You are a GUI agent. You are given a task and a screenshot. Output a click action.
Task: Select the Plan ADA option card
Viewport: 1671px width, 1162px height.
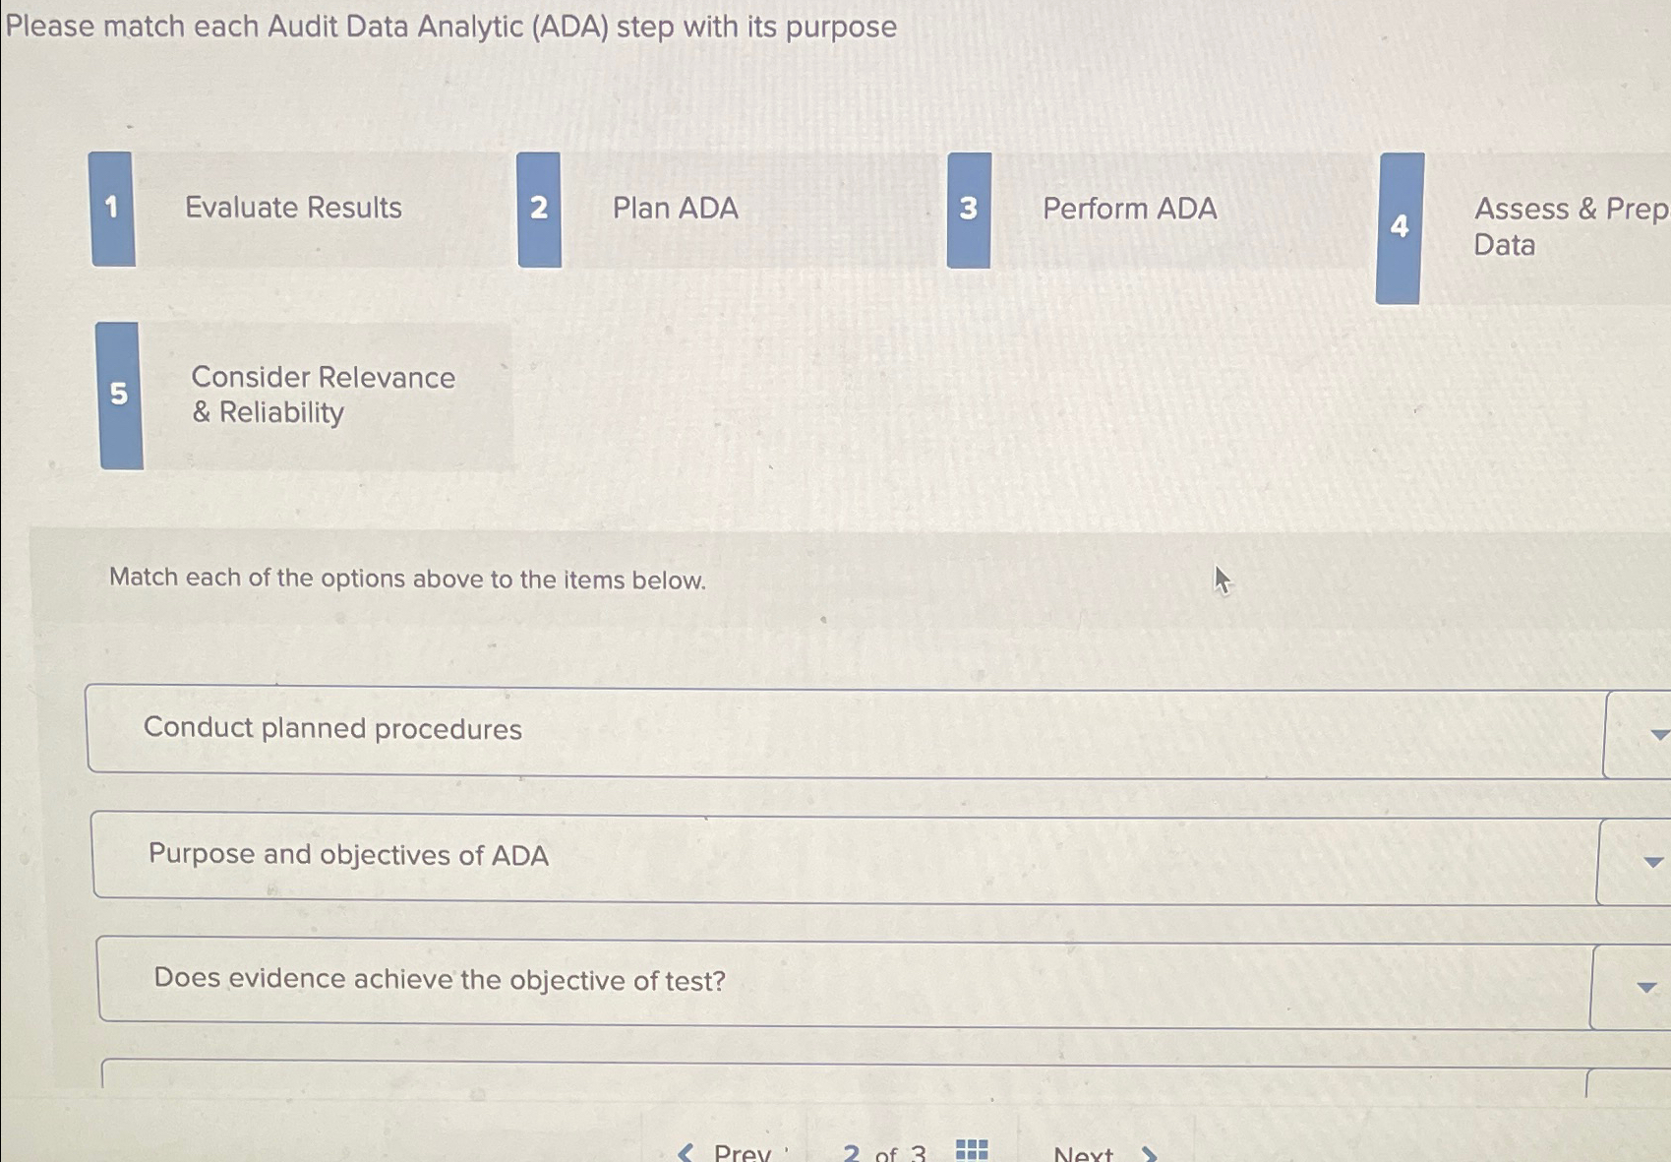675,209
